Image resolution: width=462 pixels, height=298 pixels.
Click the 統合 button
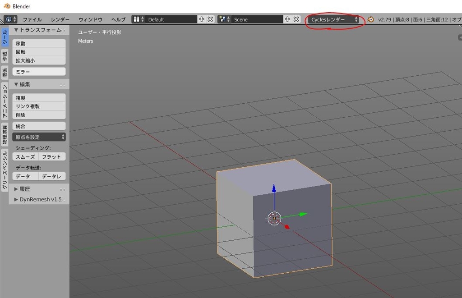39,126
